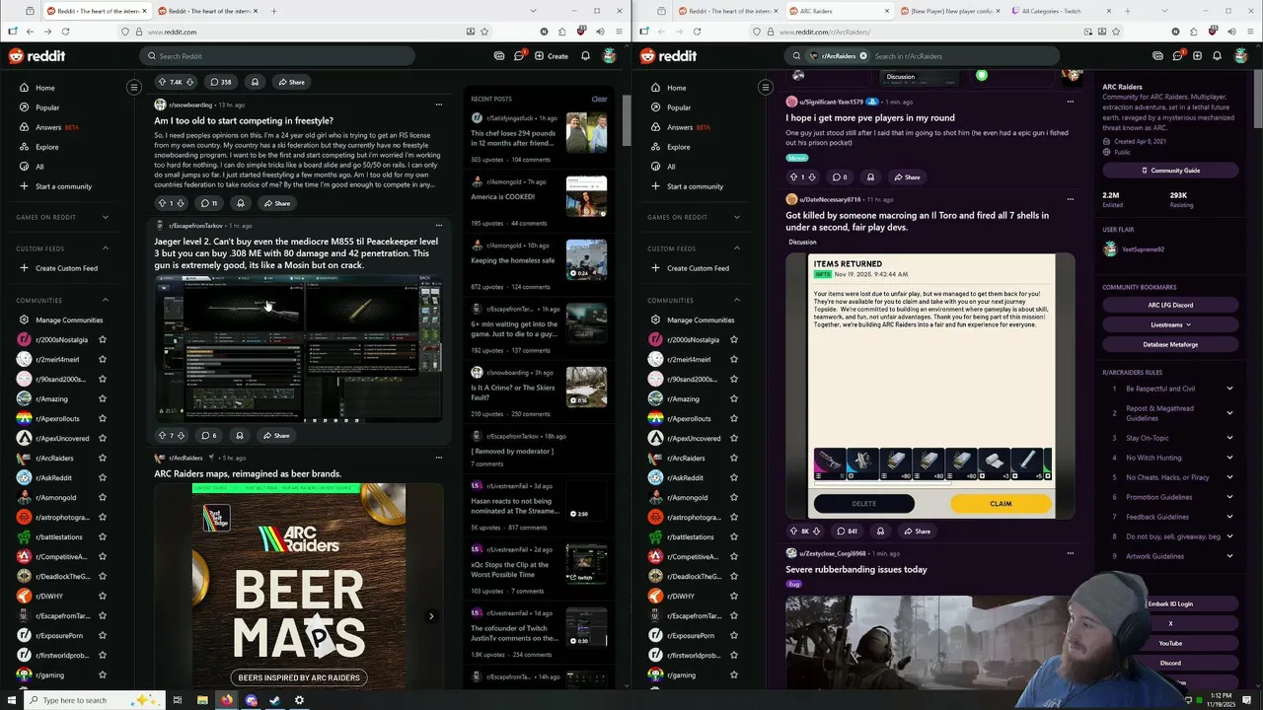1263x710 pixels.
Task: Open user avatar menu in left Reddit window
Action: 610,56
